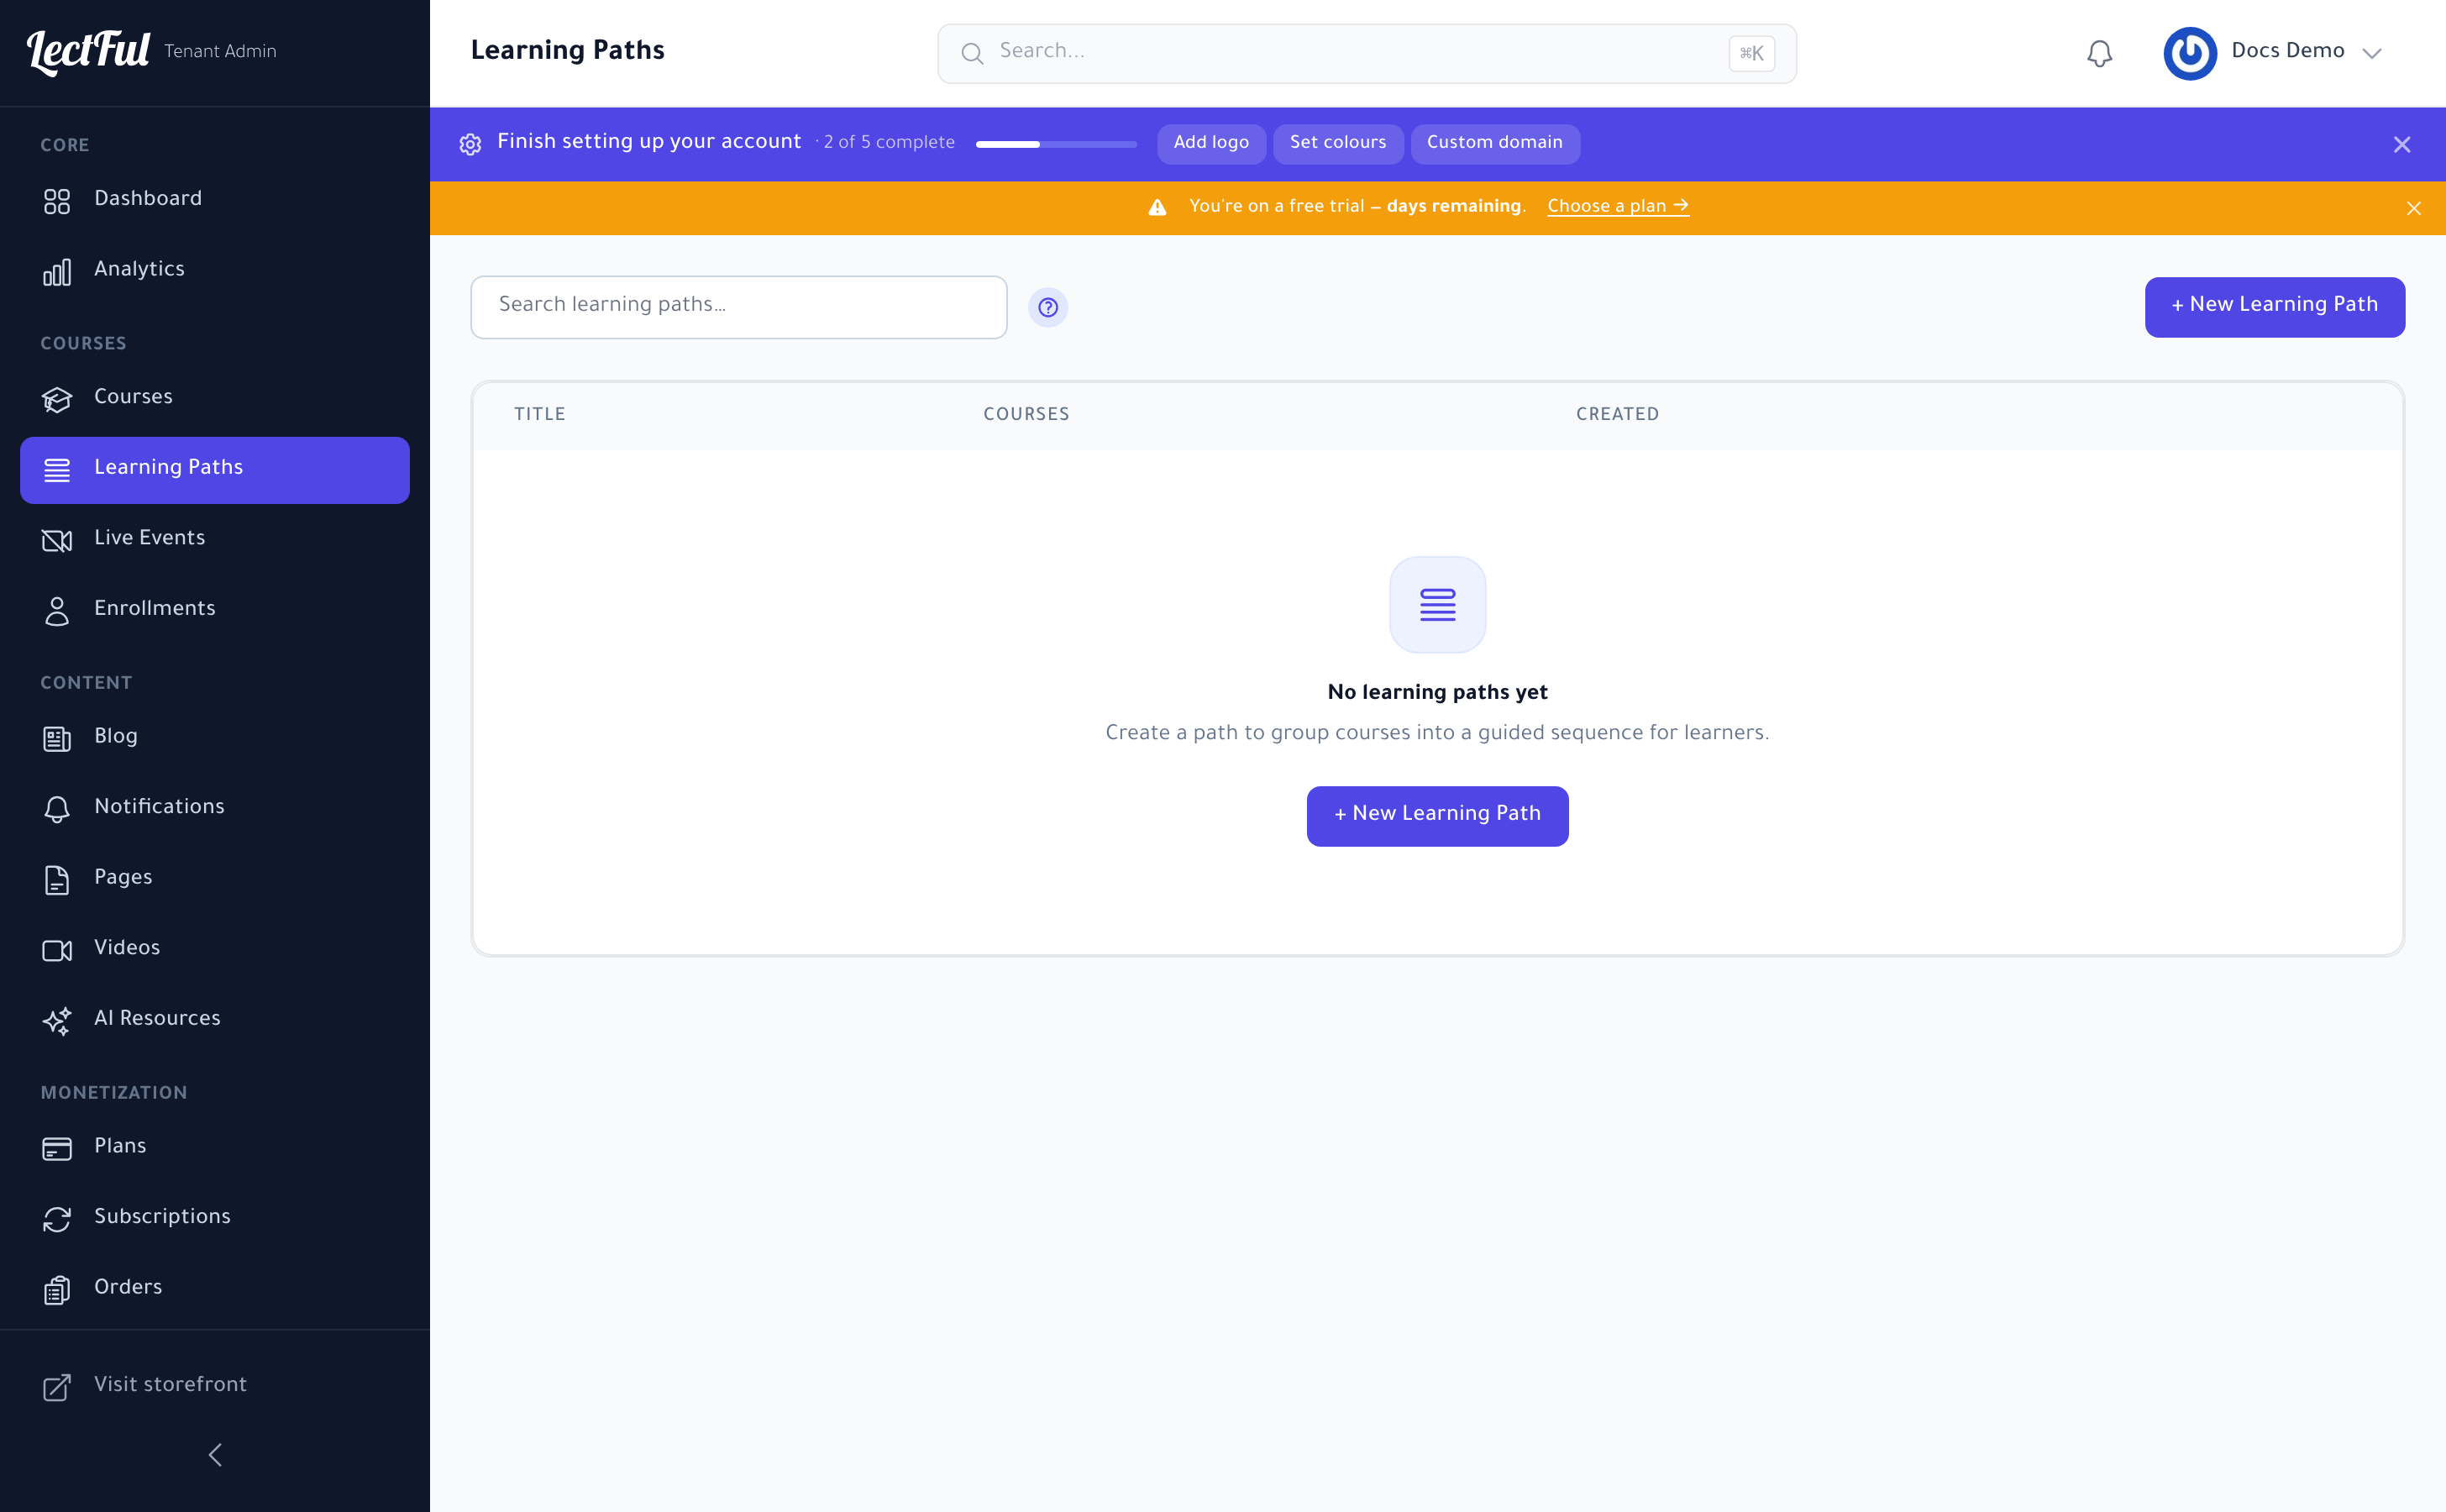Focus the Search learning paths field
This screenshot has height=1512, width=2446.
tap(739, 307)
